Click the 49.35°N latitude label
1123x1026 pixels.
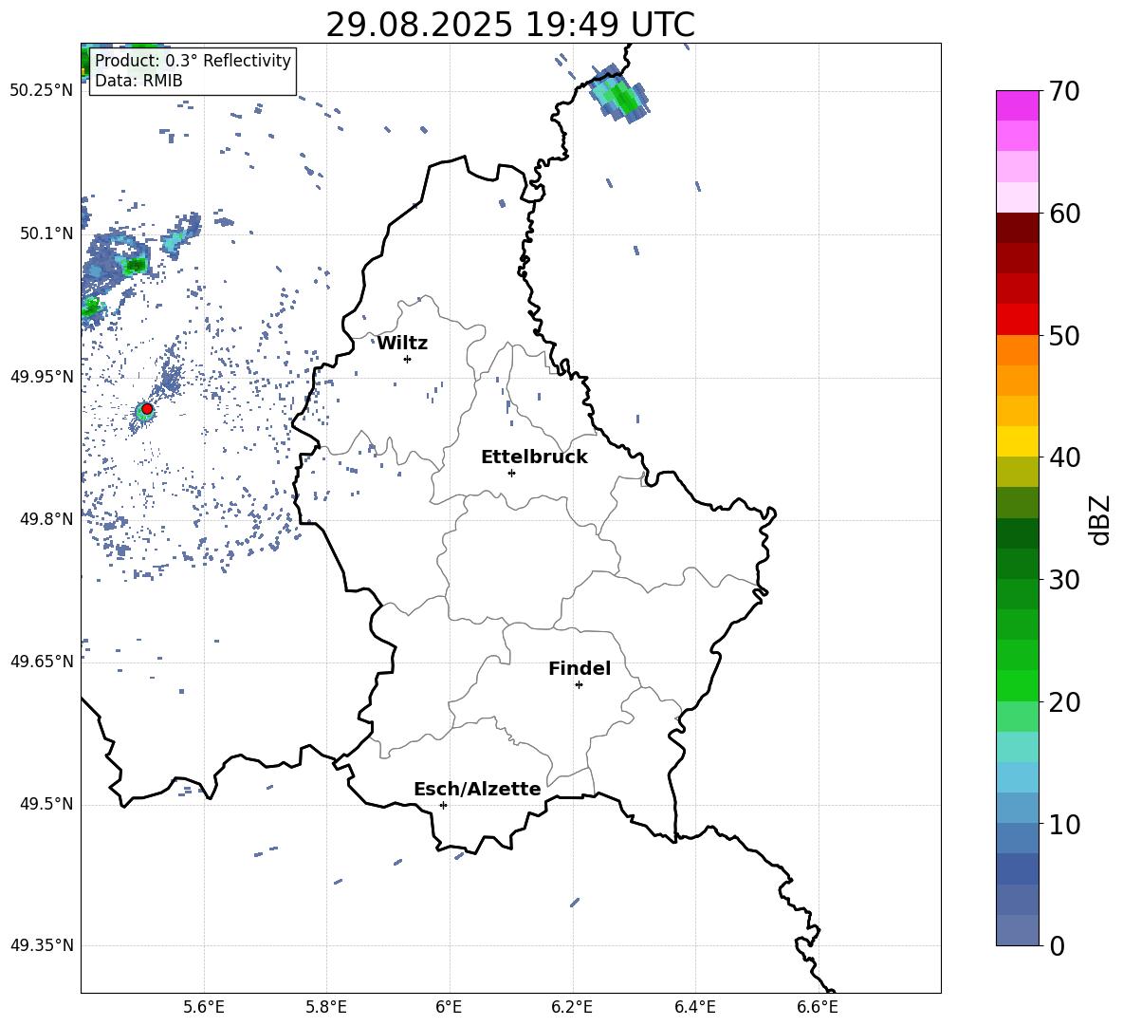(42, 945)
